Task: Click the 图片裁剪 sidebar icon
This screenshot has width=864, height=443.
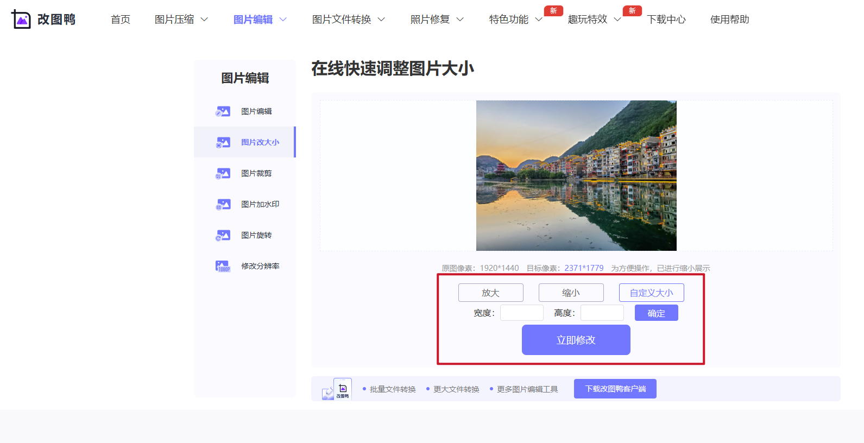Action: tap(223, 173)
